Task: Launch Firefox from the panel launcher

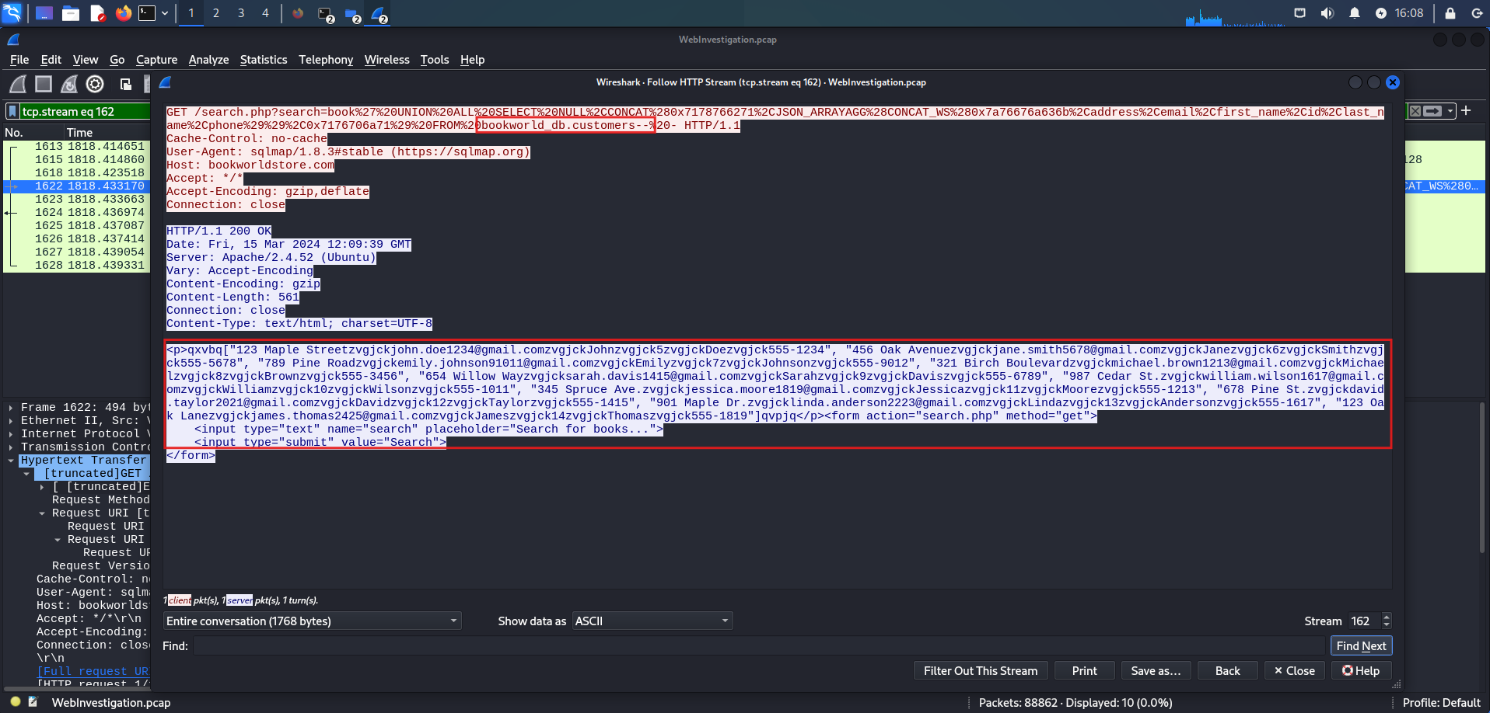Action: click(x=124, y=13)
